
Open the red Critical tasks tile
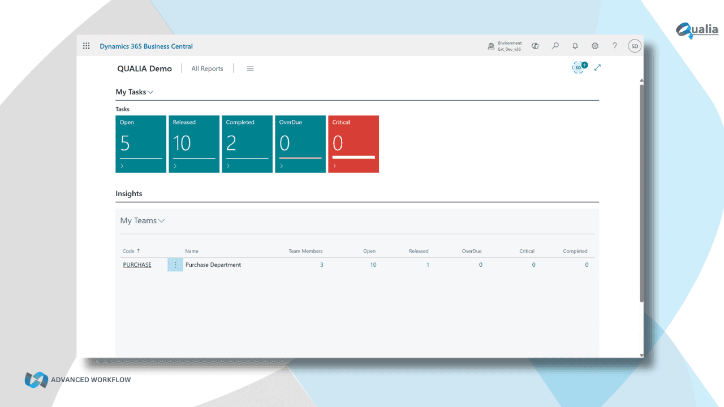[354, 144]
